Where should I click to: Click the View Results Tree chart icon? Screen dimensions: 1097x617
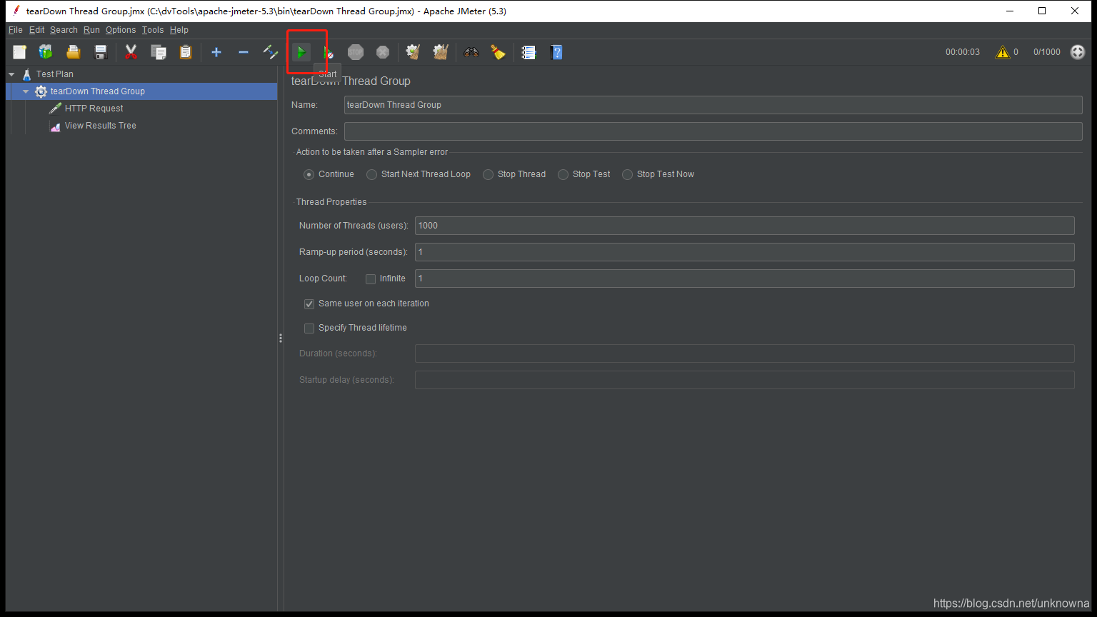coord(55,126)
